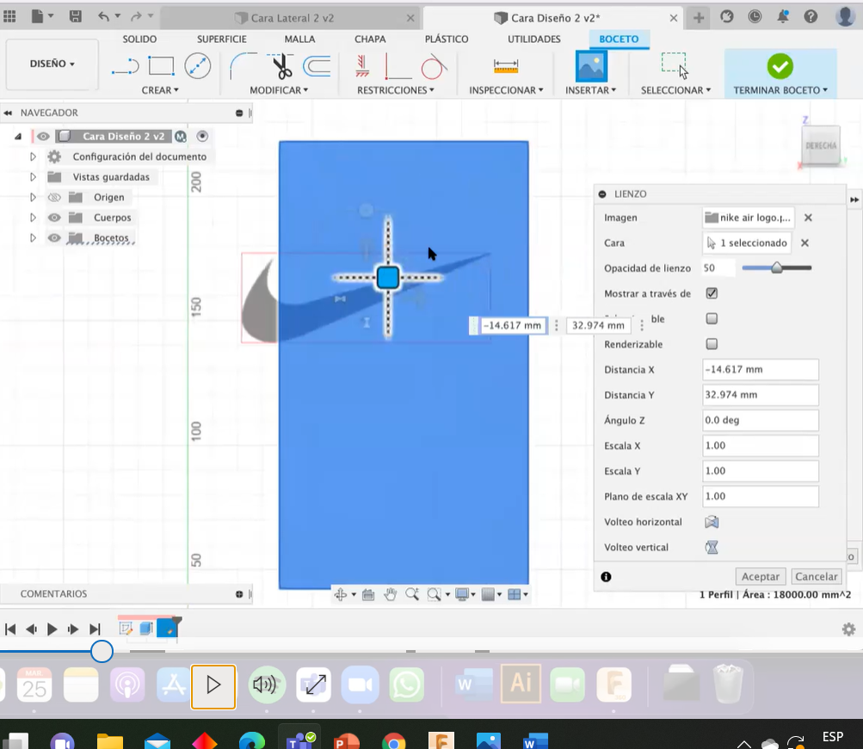The height and width of the screenshot is (749, 863).
Task: Click the Pan hand tool in navigation bar
Action: pyautogui.click(x=391, y=594)
